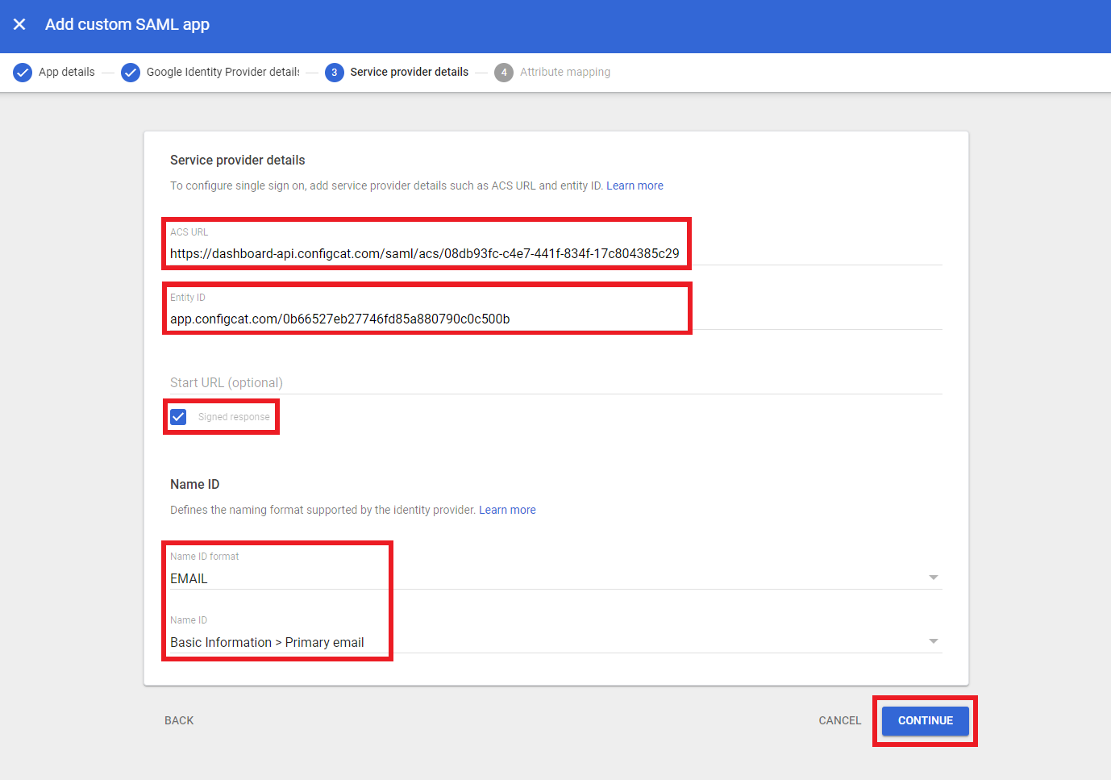Click the Google Identity Provider details checkmark
Viewport: 1111px width, 780px height.
click(130, 72)
